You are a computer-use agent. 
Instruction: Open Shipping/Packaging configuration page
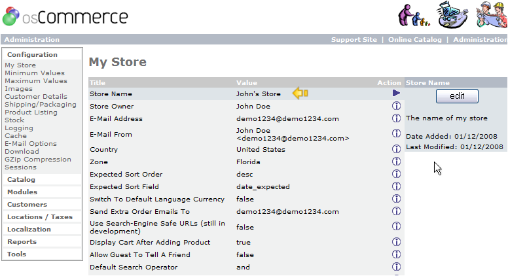pyautogui.click(x=40, y=105)
